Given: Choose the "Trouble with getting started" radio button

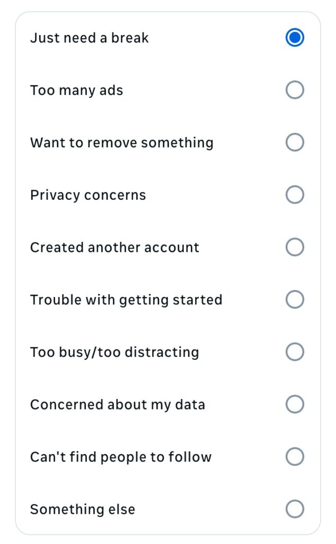Looking at the screenshot, I should click(295, 300).
